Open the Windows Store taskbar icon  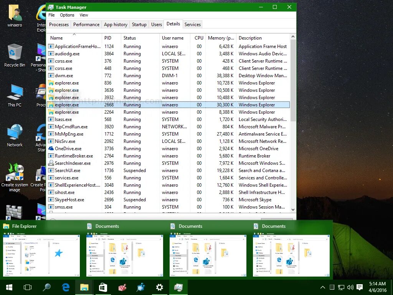click(x=103, y=287)
